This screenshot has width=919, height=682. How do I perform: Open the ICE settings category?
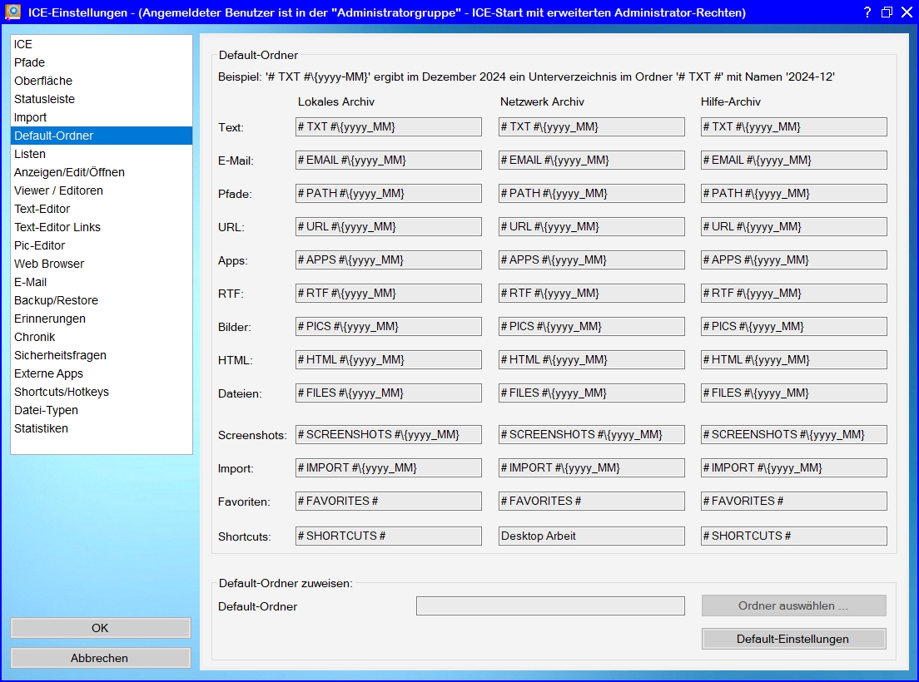tap(102, 44)
